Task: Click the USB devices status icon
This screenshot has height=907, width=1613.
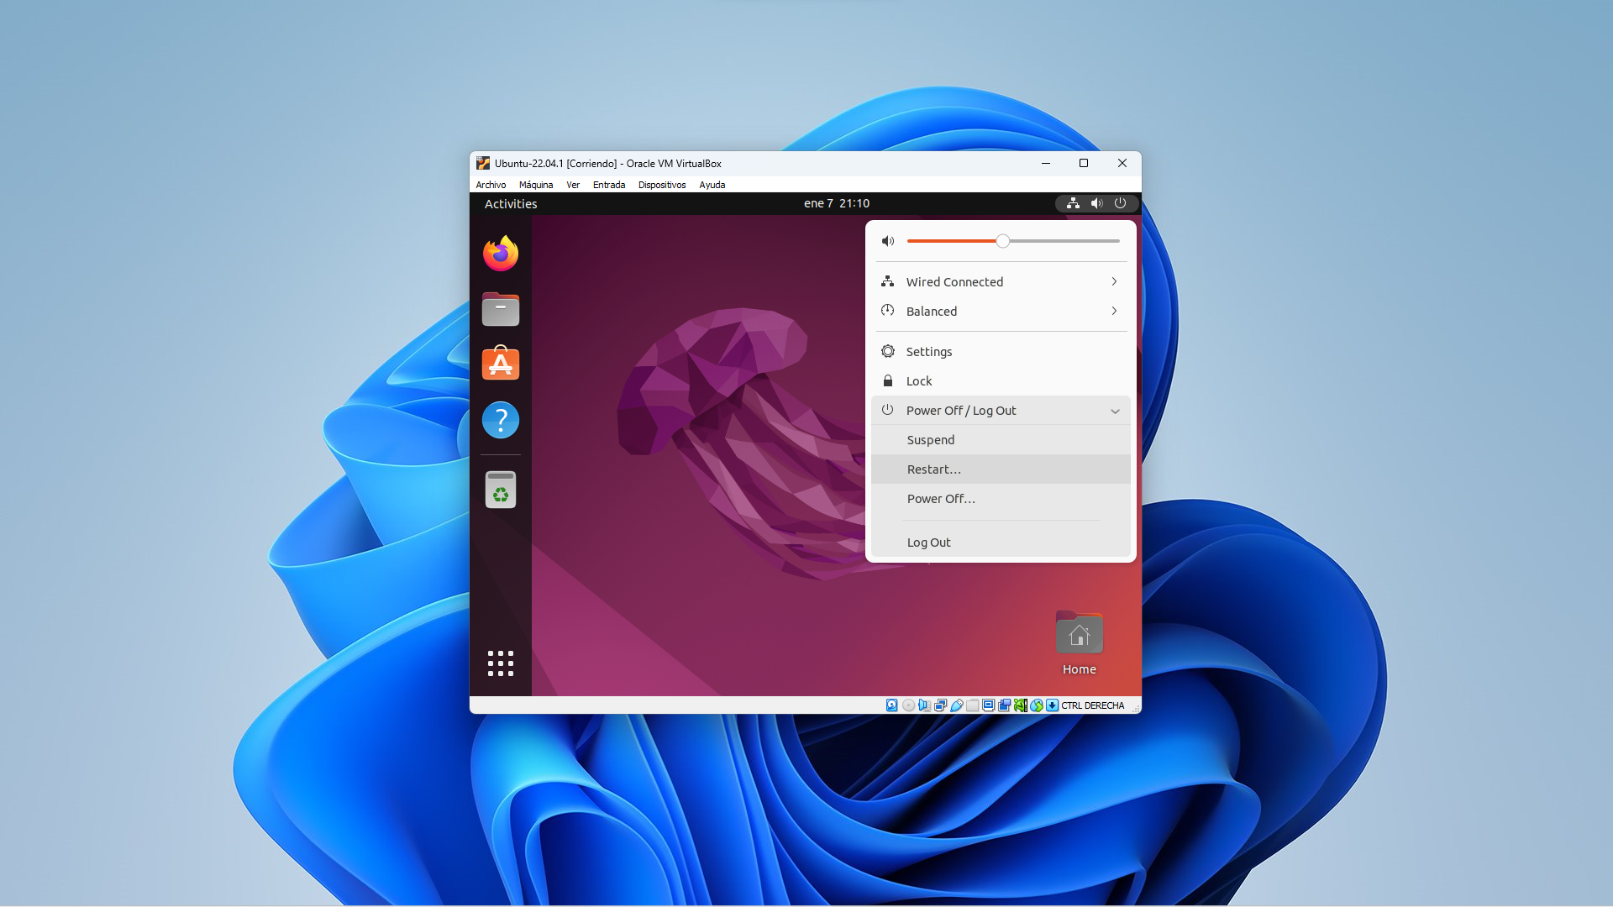Action: pos(957,705)
